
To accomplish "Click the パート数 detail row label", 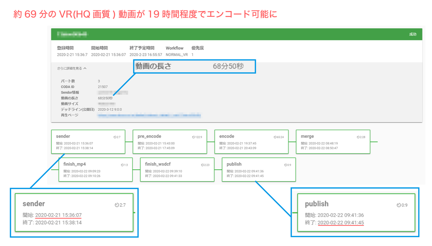I will (x=68, y=81).
